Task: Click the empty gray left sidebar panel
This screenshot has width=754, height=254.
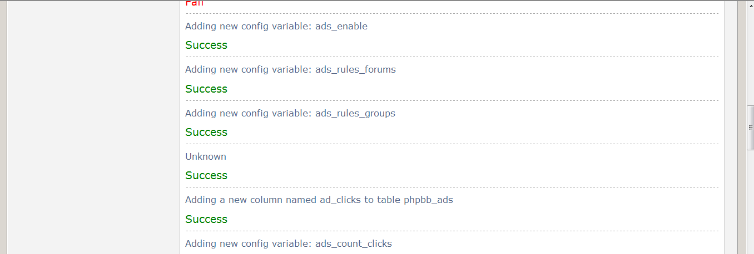Action: point(92,127)
